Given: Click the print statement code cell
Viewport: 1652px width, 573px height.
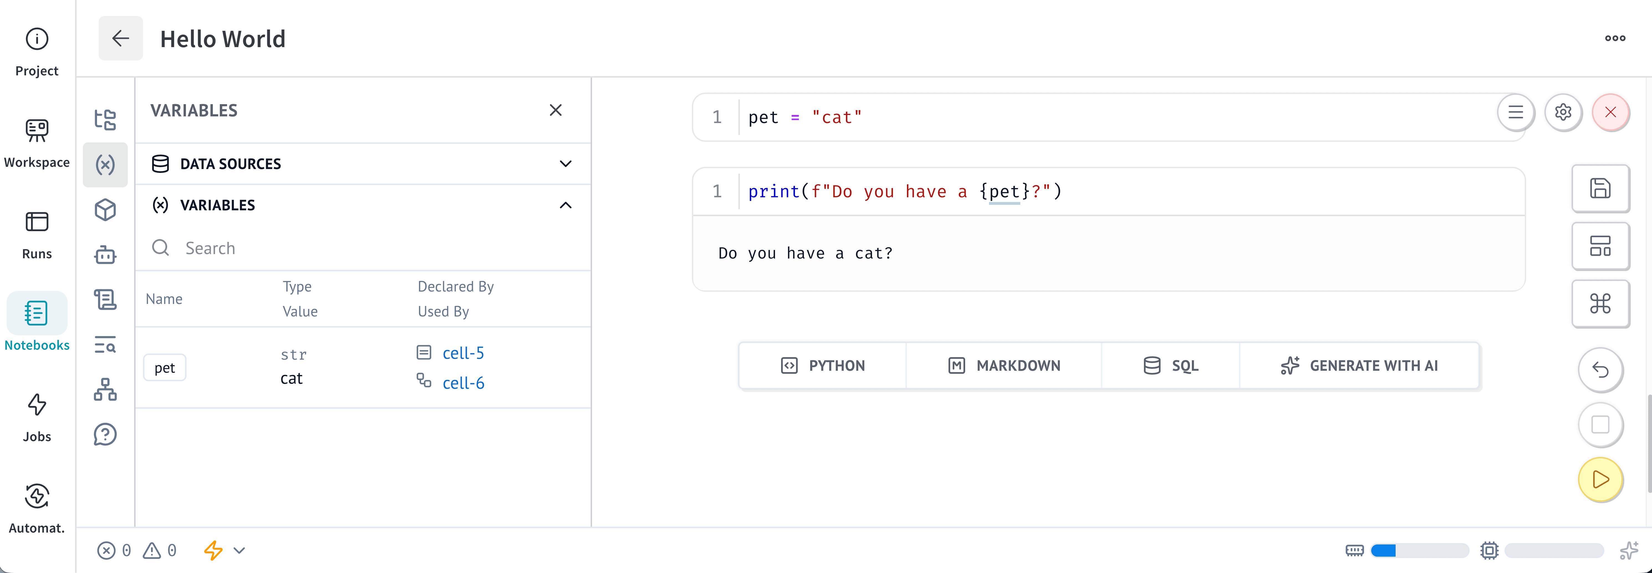Looking at the screenshot, I should pos(1108,192).
